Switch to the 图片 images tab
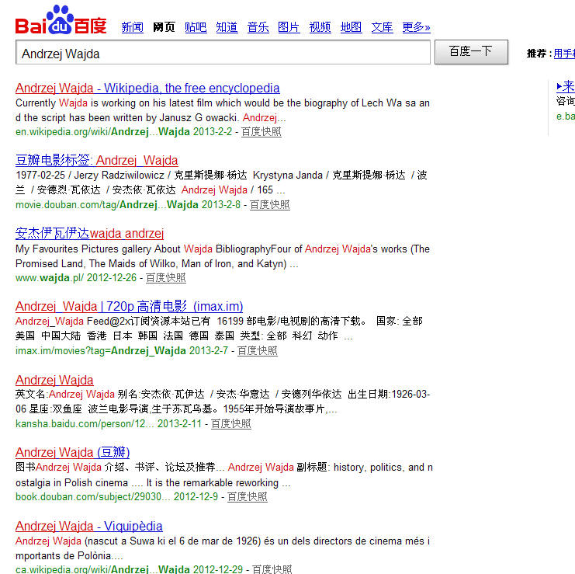Viewport: 575px width, 574px height. tap(289, 27)
